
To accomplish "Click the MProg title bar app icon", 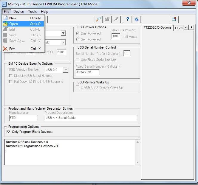I will pos(4,4).
